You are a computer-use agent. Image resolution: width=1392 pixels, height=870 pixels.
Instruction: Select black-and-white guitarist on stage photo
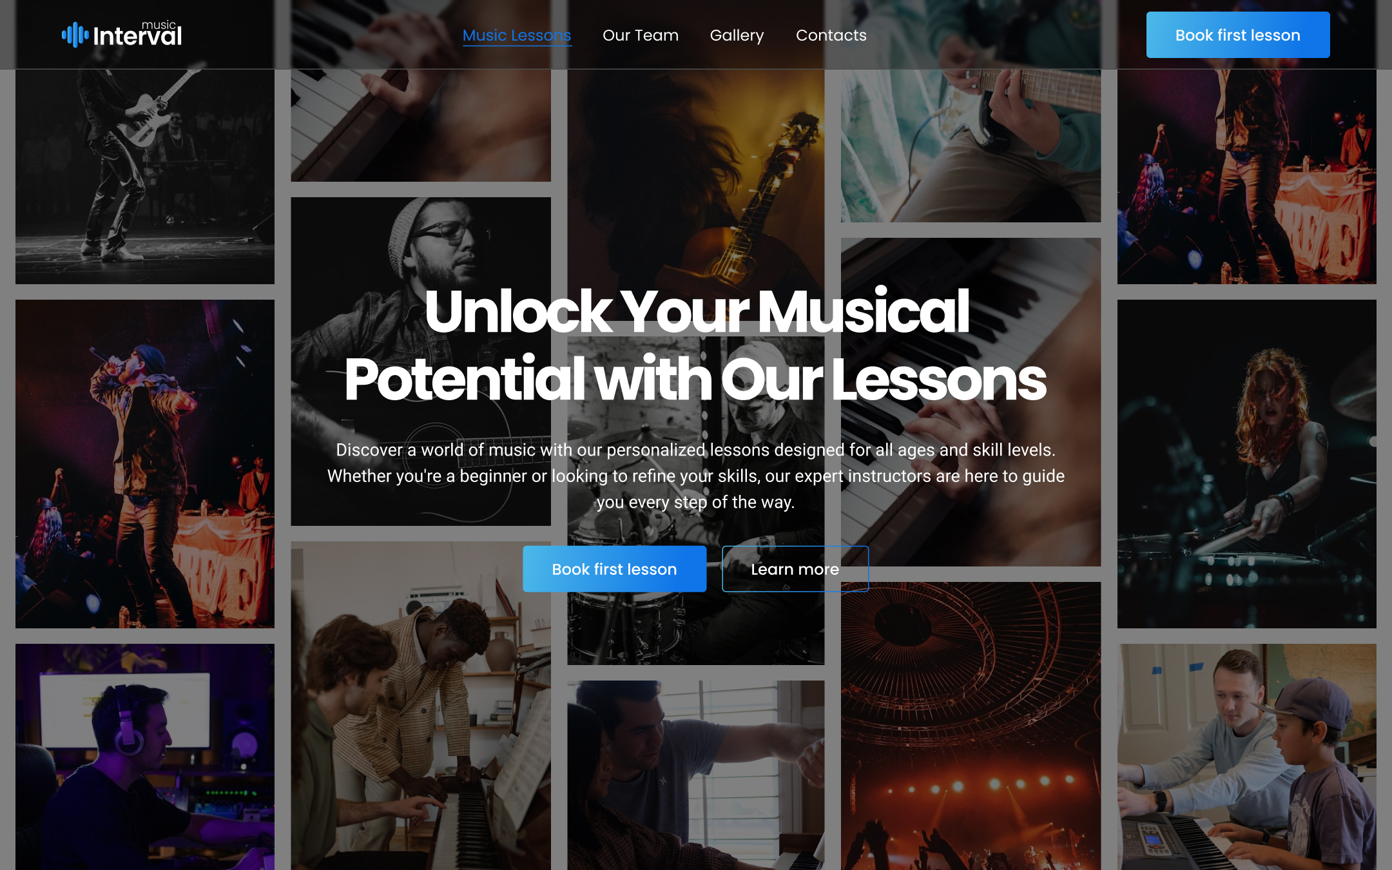pyautogui.click(x=144, y=177)
